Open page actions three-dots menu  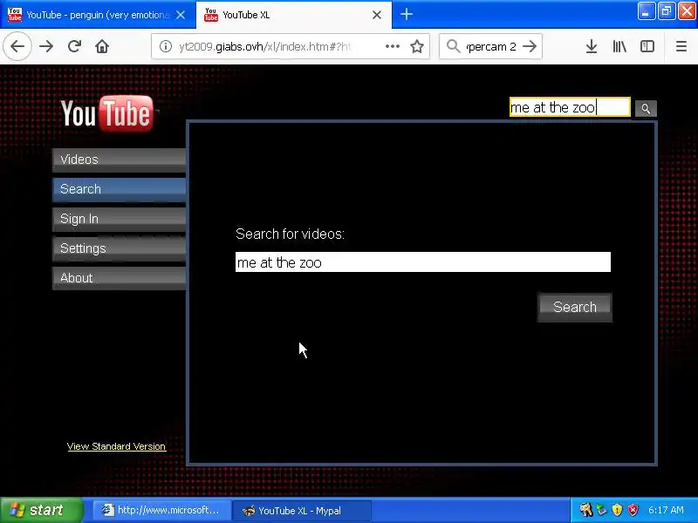[392, 46]
